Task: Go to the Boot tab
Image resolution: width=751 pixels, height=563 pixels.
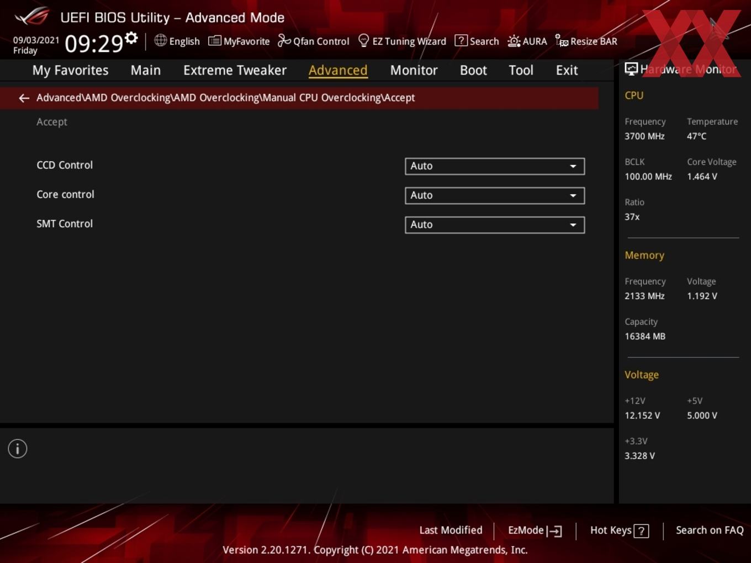Action: coord(473,70)
